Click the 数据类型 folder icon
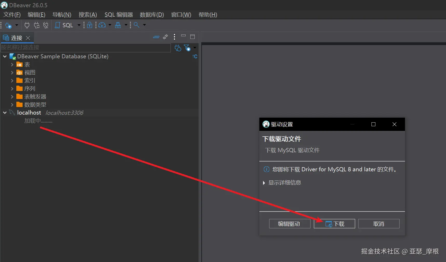 click(19, 105)
